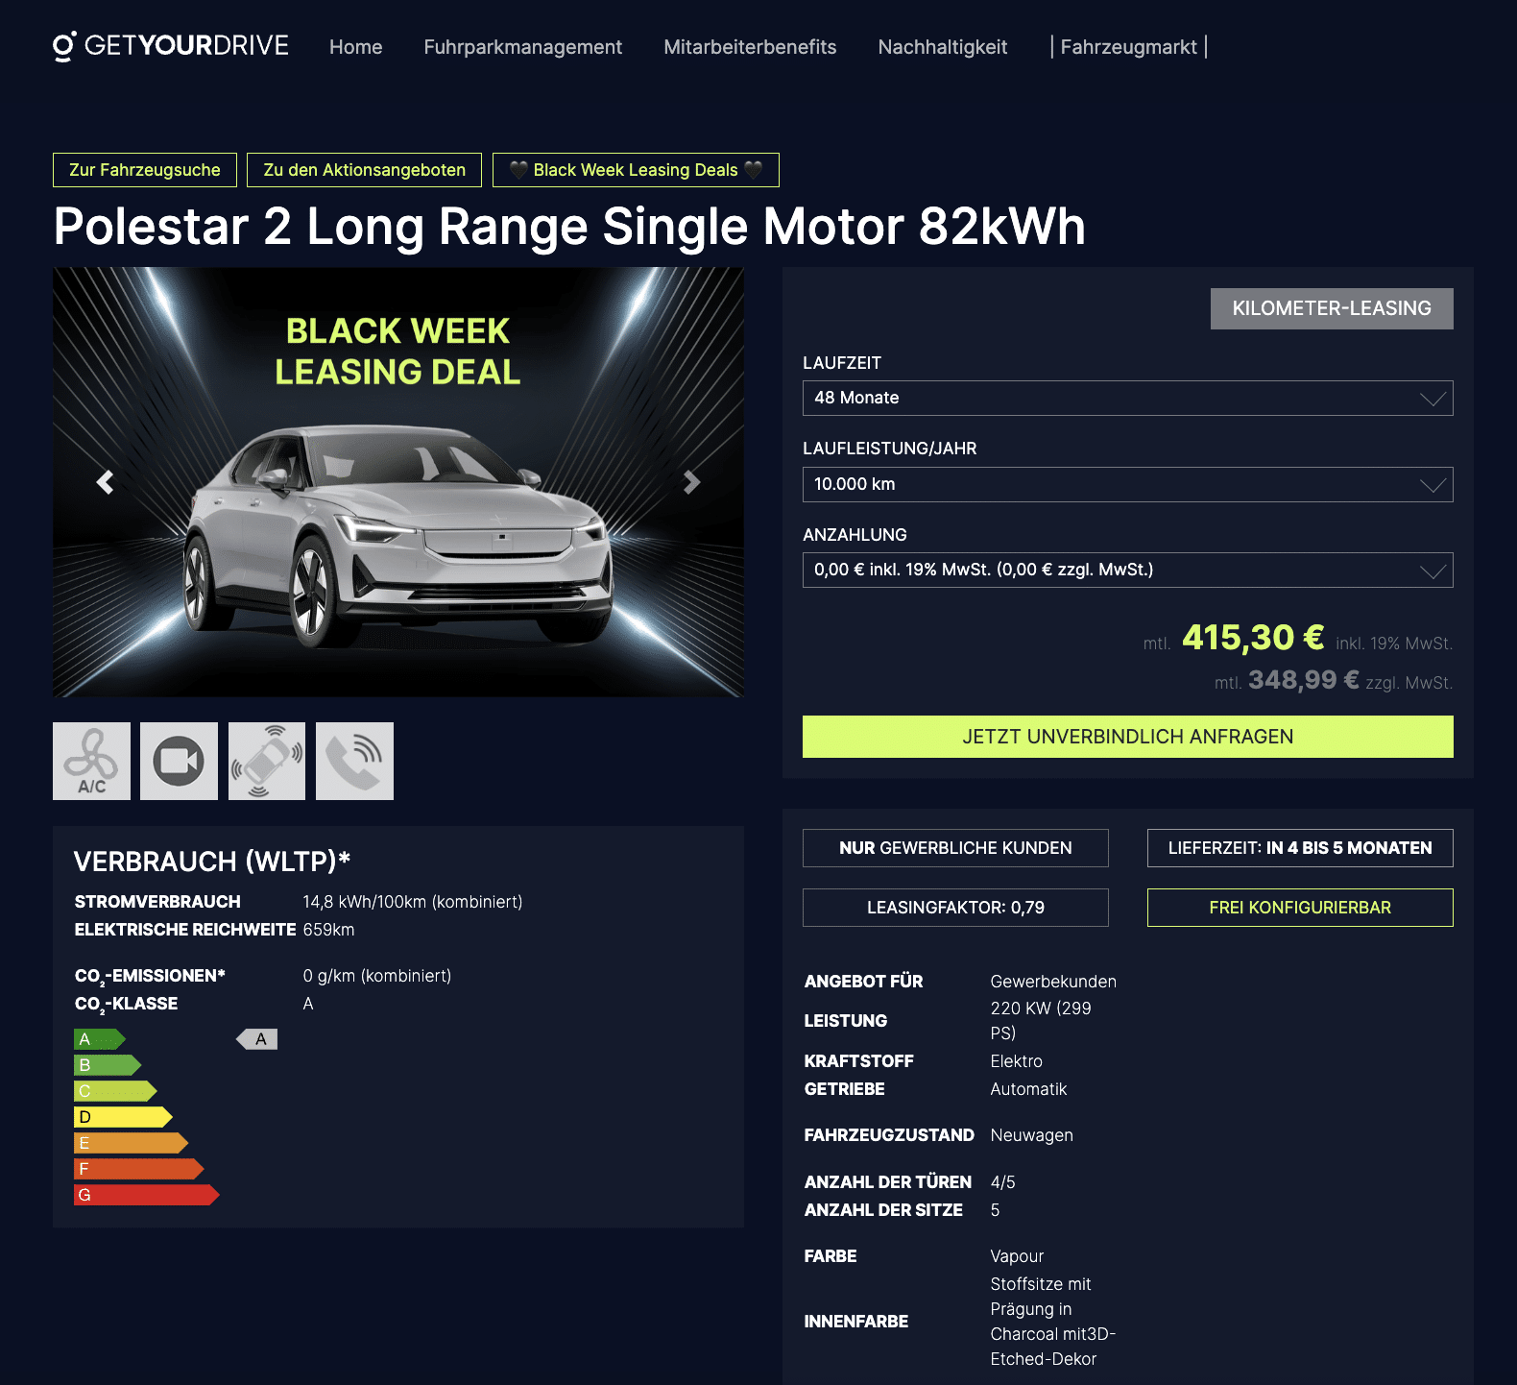Show previous car image with left arrow

pos(105,482)
